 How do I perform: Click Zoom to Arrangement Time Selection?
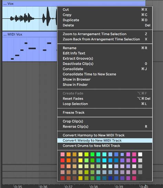point(105,34)
